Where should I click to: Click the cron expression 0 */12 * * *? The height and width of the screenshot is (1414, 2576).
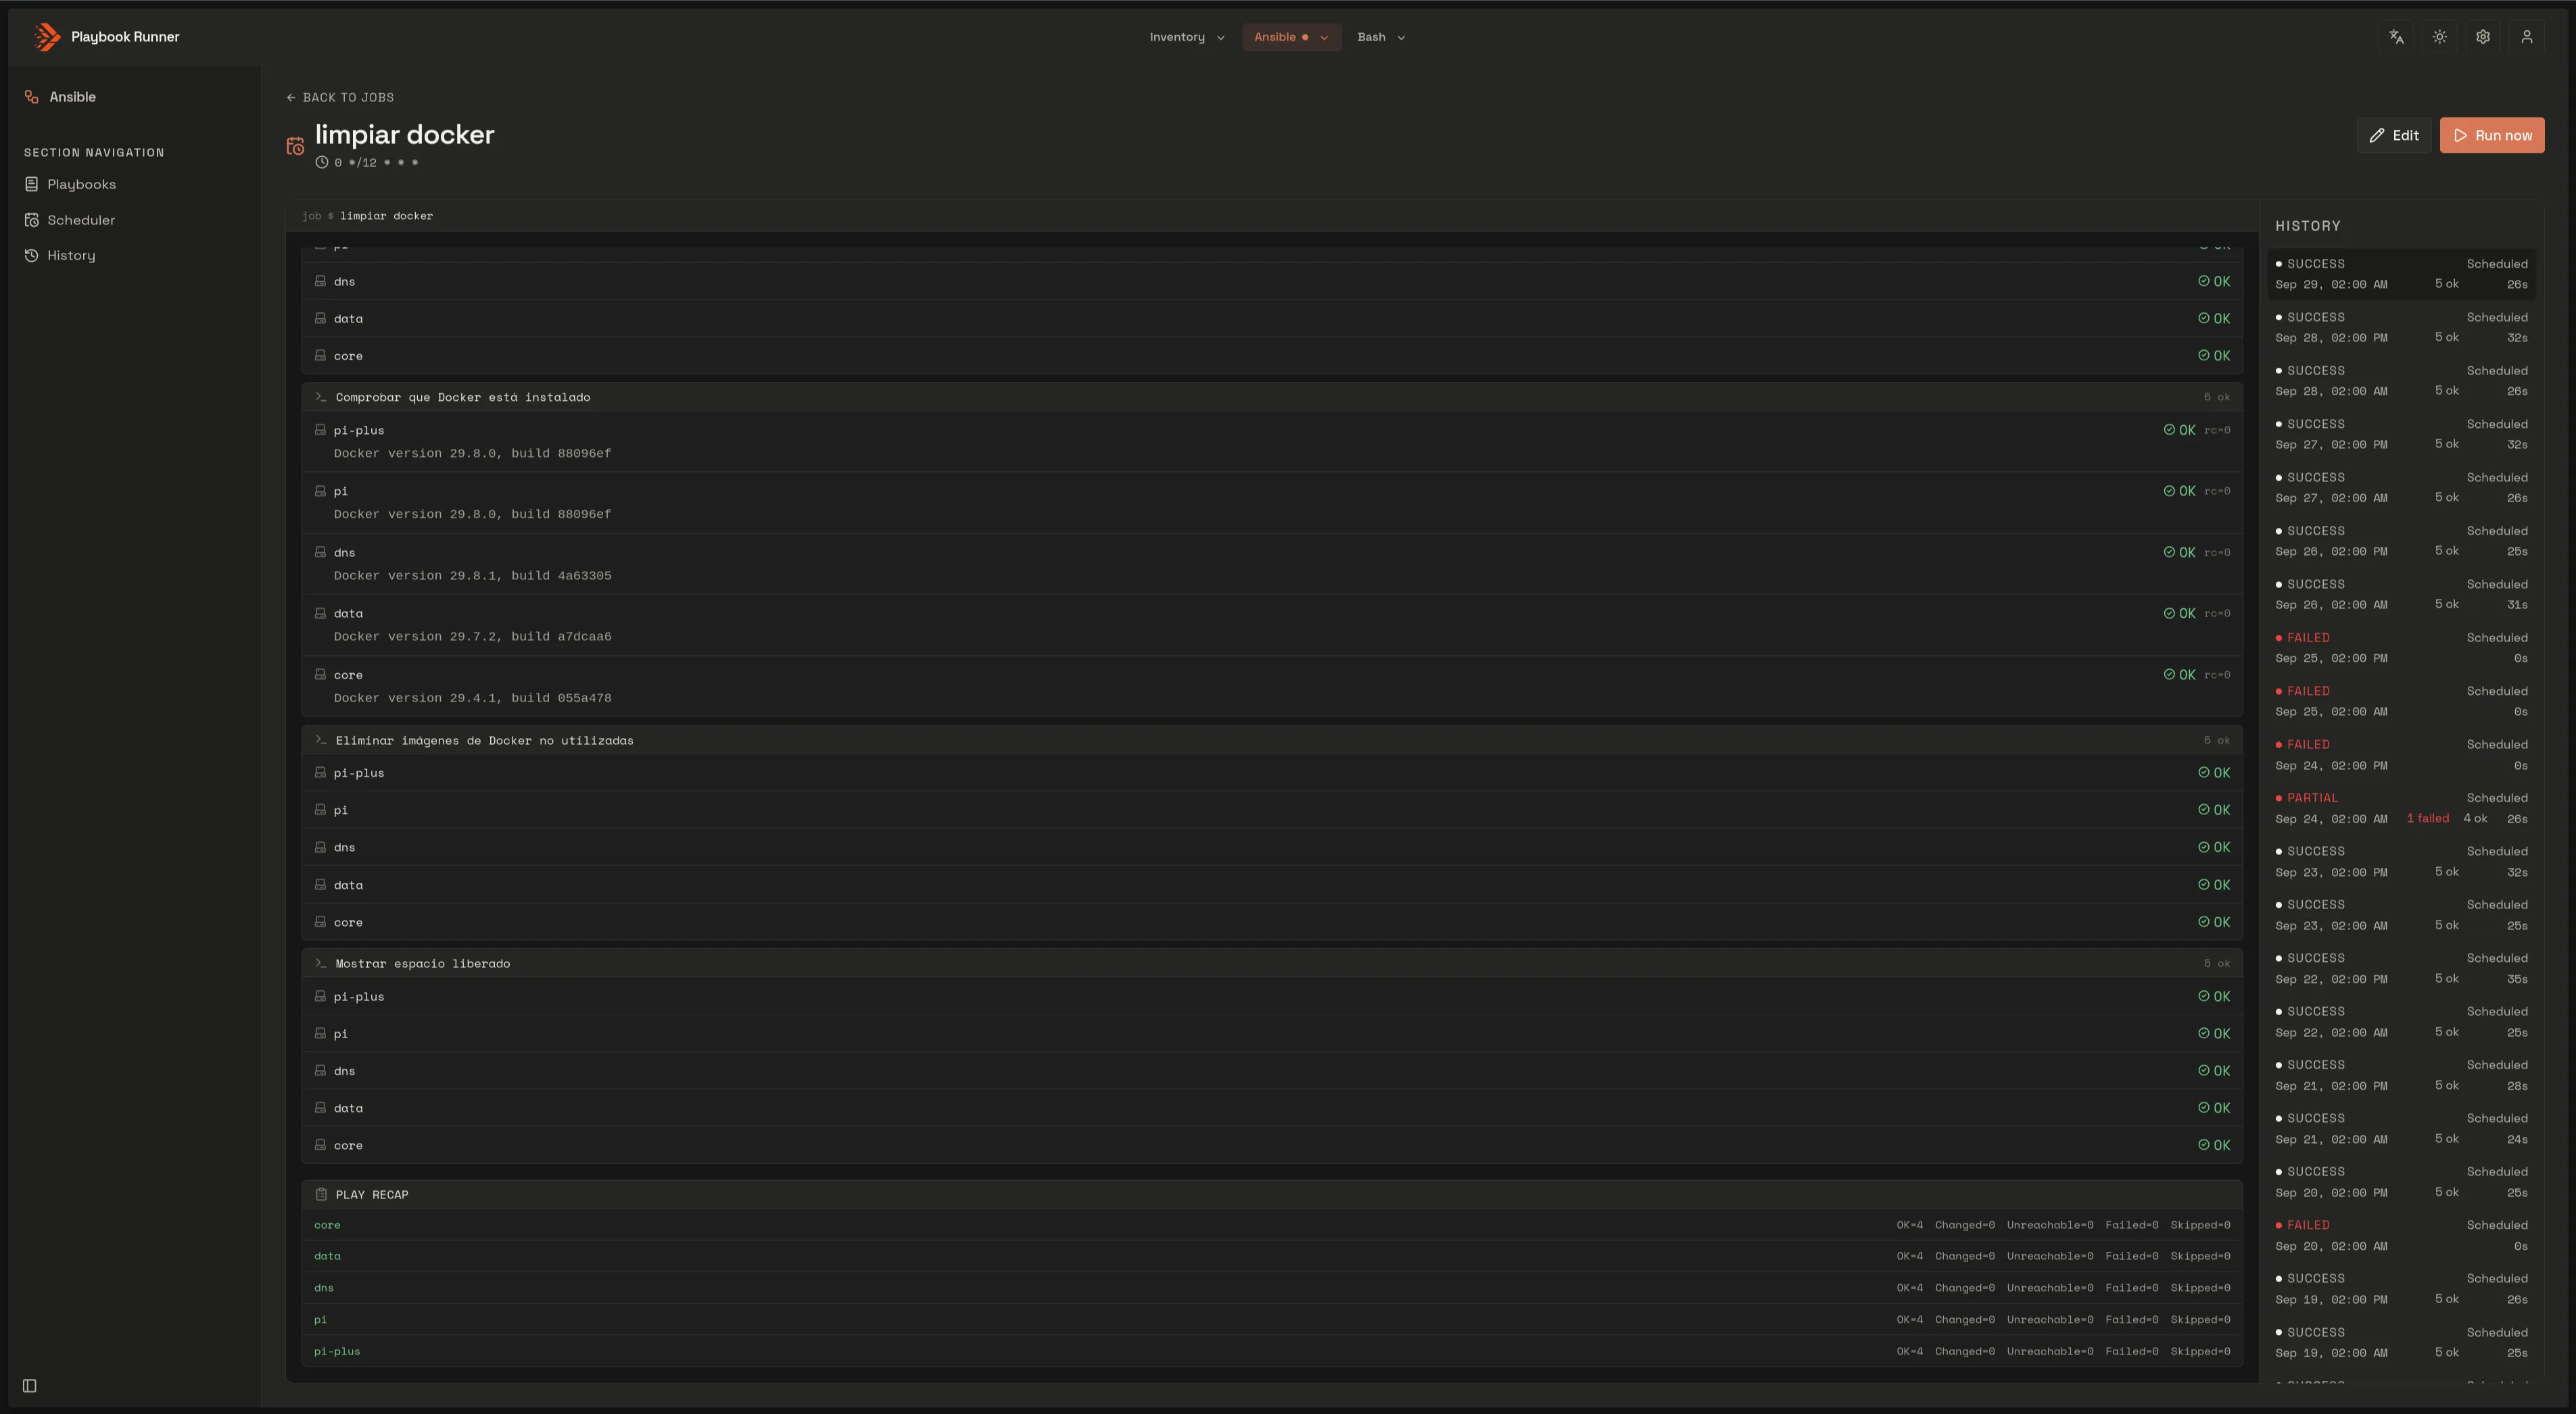coord(376,162)
